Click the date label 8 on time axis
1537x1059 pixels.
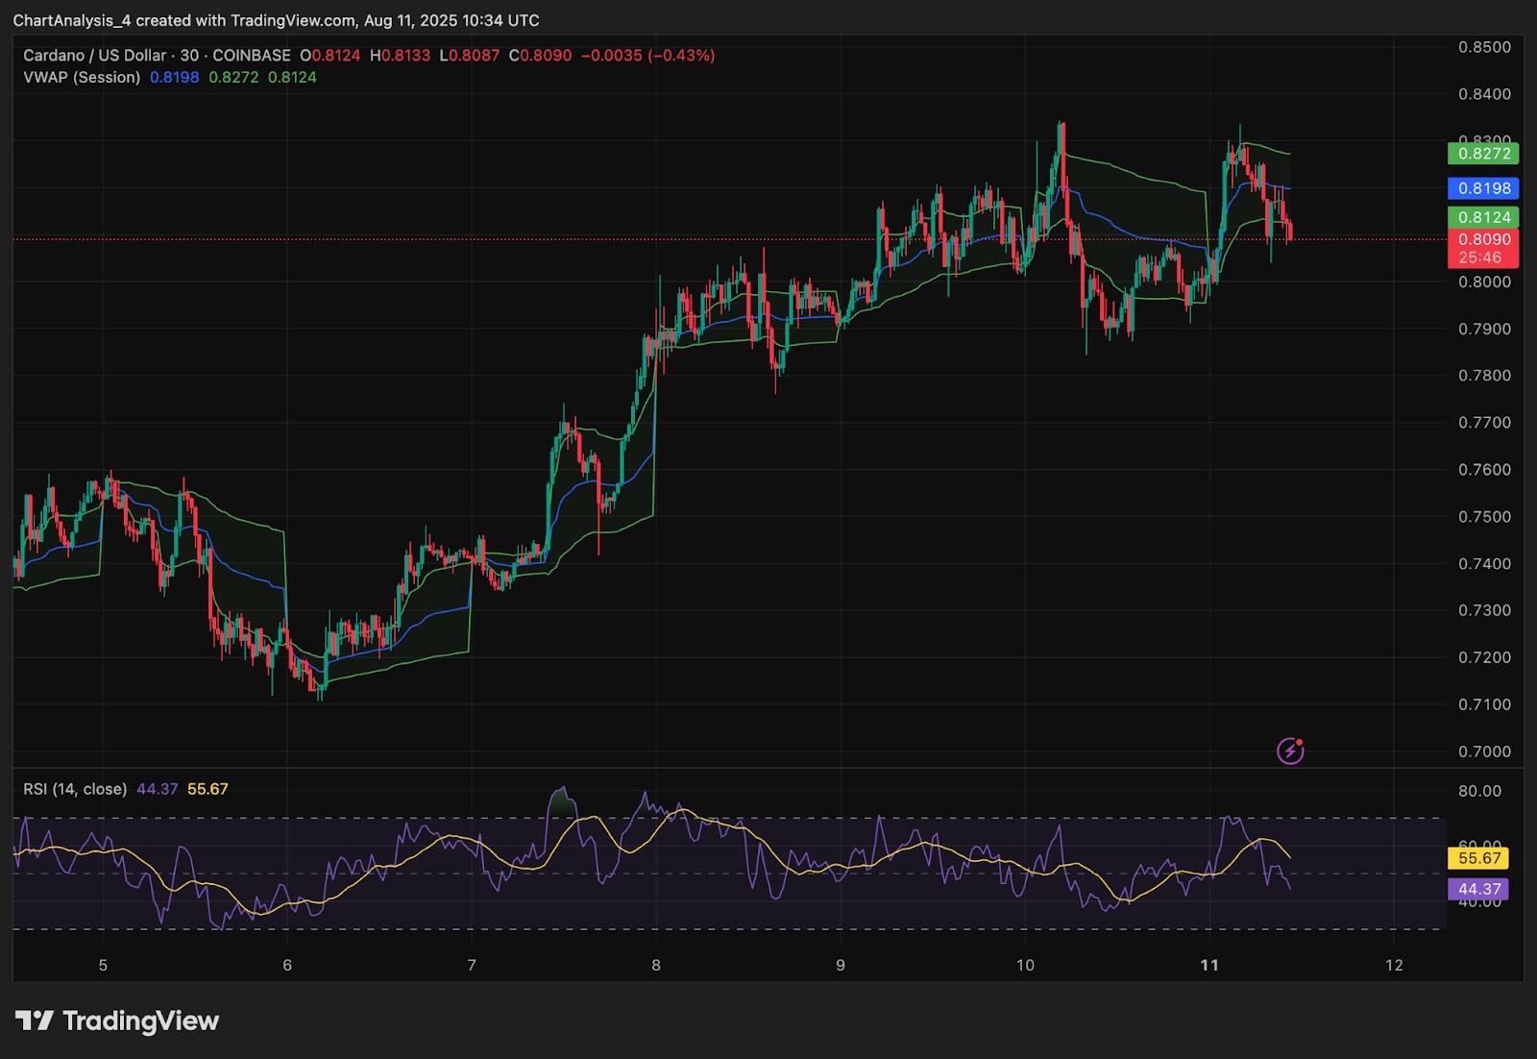[656, 965]
